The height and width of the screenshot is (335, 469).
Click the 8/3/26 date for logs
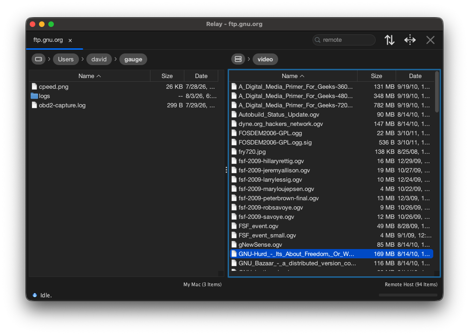(x=201, y=96)
